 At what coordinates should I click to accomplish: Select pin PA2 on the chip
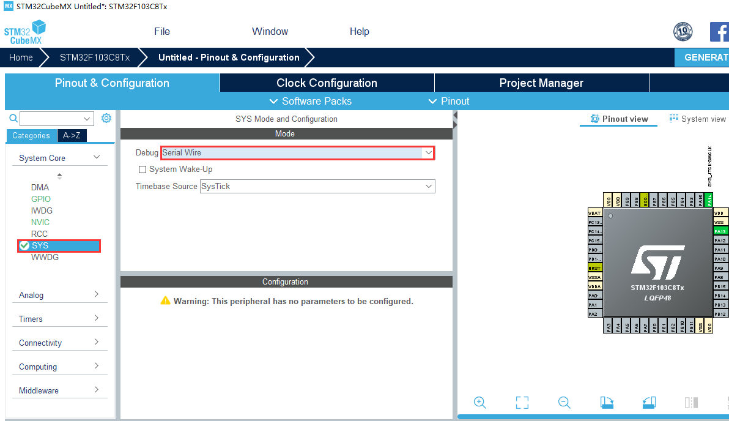[595, 314]
